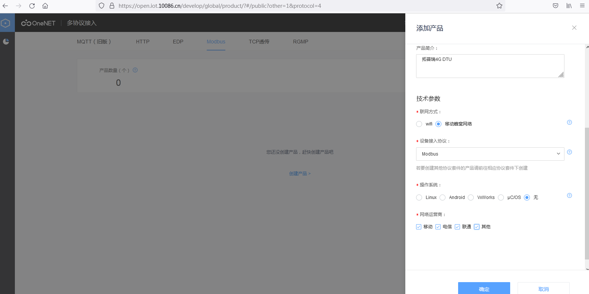The image size is (589, 294).
Task: Uncheck the 电信 carrier checkbox
Action: [x=438, y=227]
